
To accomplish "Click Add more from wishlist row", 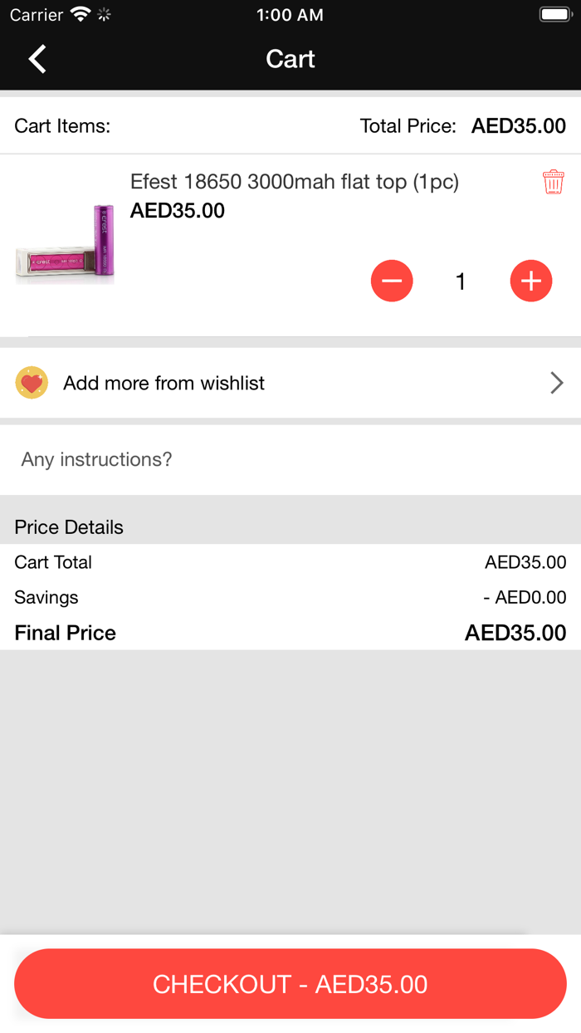I will tap(164, 383).
